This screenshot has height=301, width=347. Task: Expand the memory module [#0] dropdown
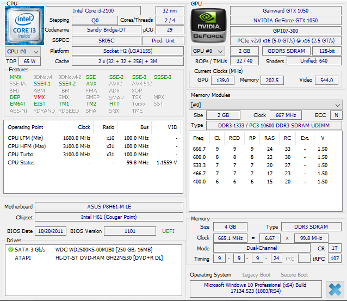(265, 105)
